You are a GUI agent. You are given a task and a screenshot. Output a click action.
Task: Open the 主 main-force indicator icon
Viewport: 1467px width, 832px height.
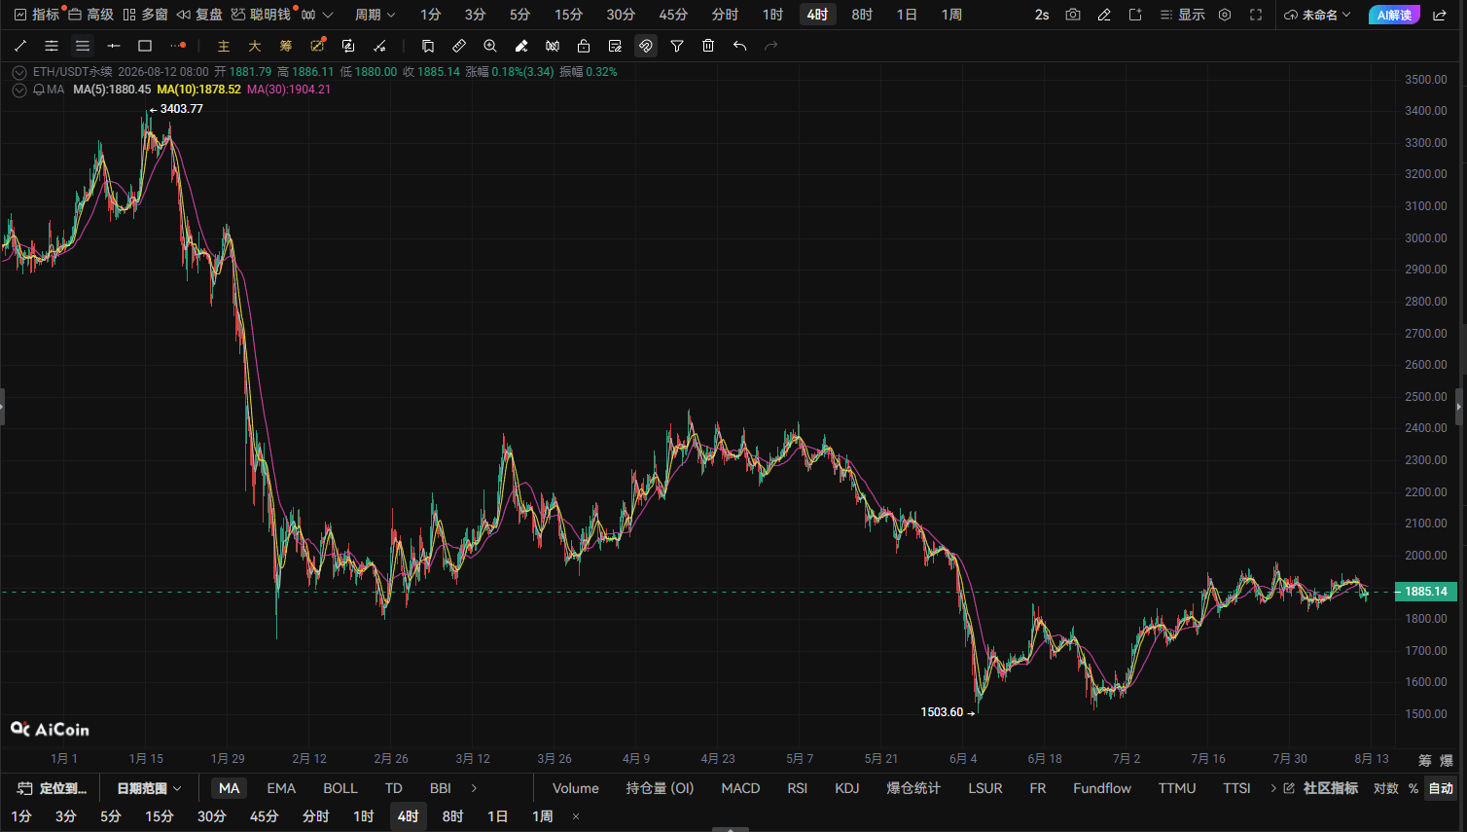[x=224, y=46]
